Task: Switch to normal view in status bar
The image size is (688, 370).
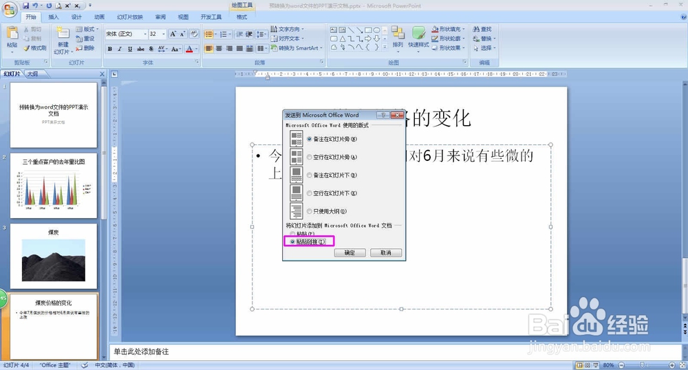Action: (x=579, y=365)
